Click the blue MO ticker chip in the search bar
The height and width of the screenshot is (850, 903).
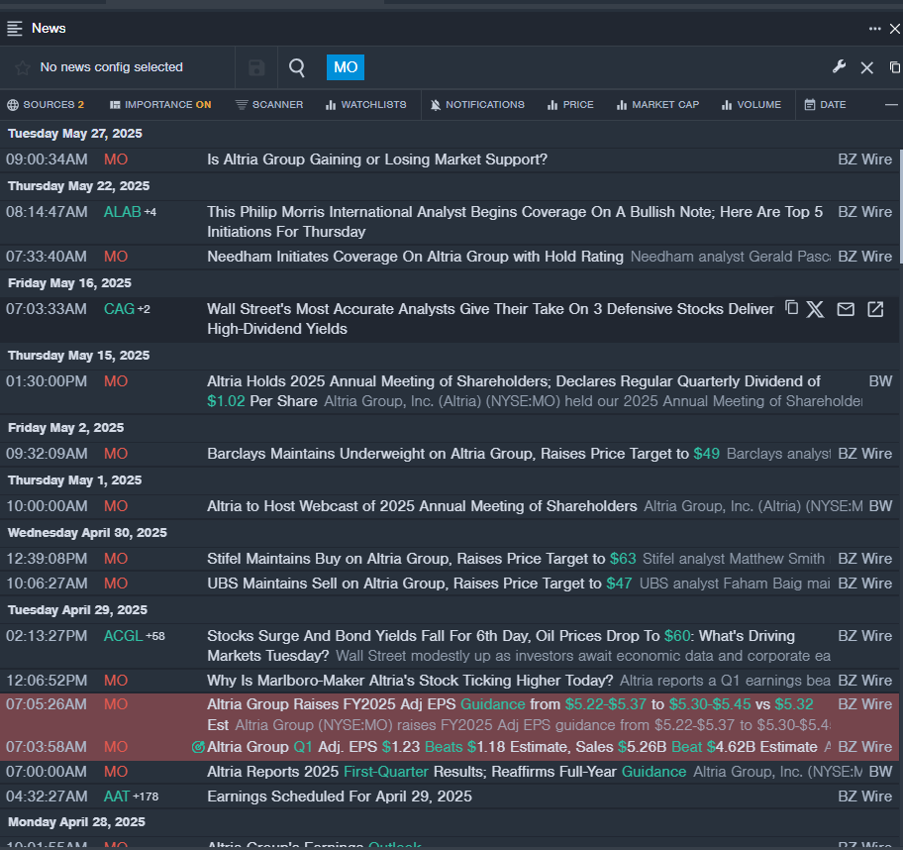[346, 67]
